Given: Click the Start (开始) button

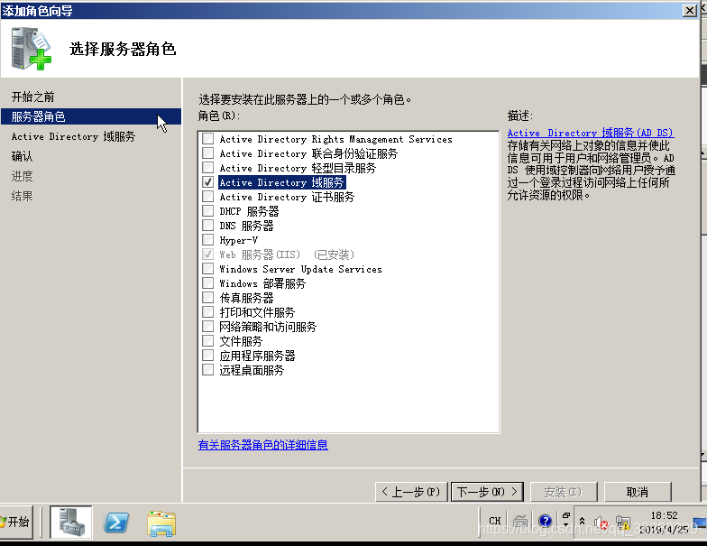Looking at the screenshot, I should click(x=16, y=522).
